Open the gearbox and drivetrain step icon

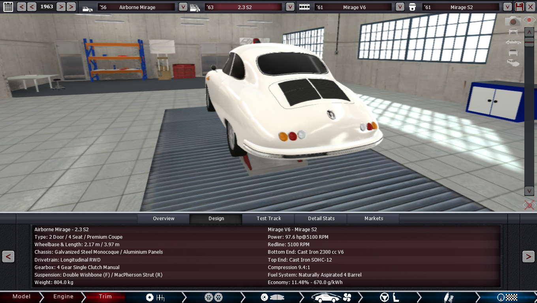[x=155, y=297]
